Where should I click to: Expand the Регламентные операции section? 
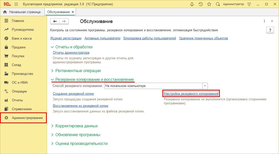(x=78, y=71)
